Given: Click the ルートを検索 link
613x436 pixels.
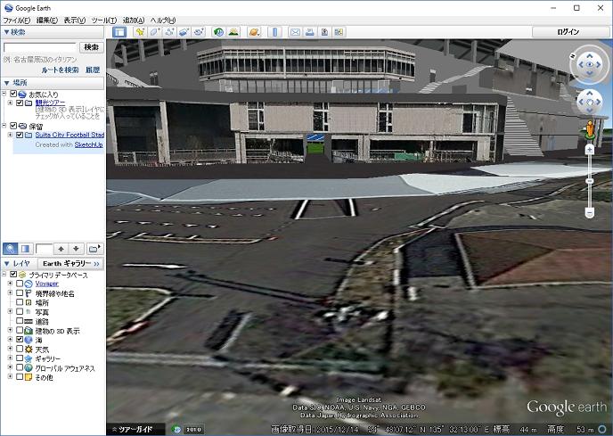Looking at the screenshot, I should (60, 69).
